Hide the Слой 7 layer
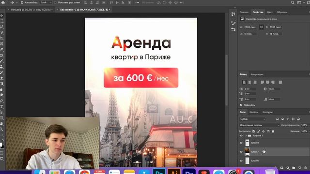The width and height of the screenshot is (310, 174). pyautogui.click(x=241, y=152)
